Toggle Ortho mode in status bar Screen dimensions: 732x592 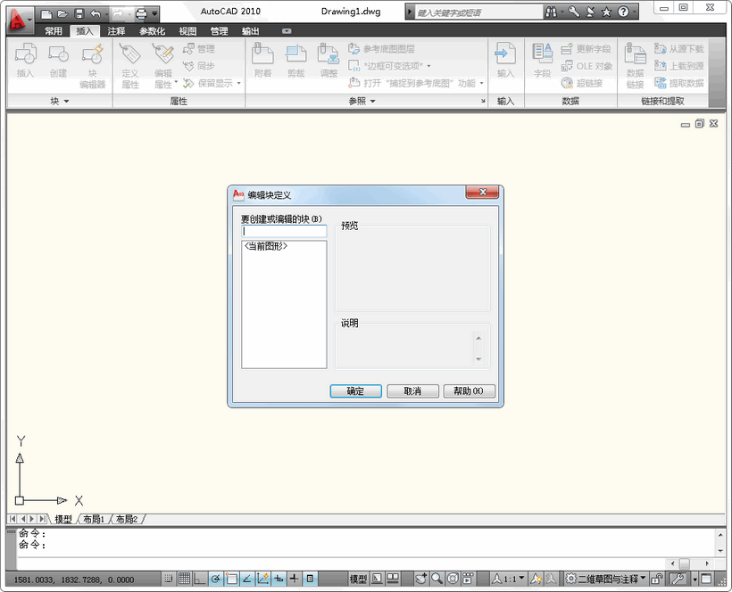[x=200, y=579]
